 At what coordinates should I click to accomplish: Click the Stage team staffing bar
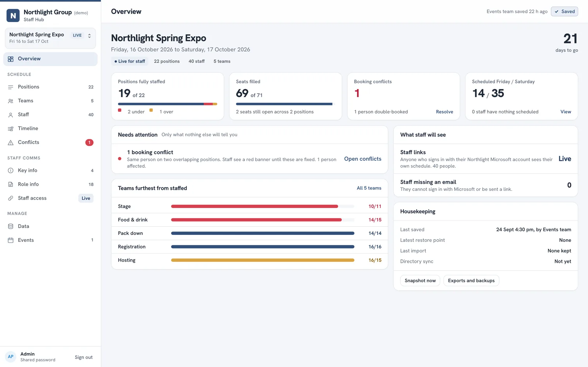(263, 206)
